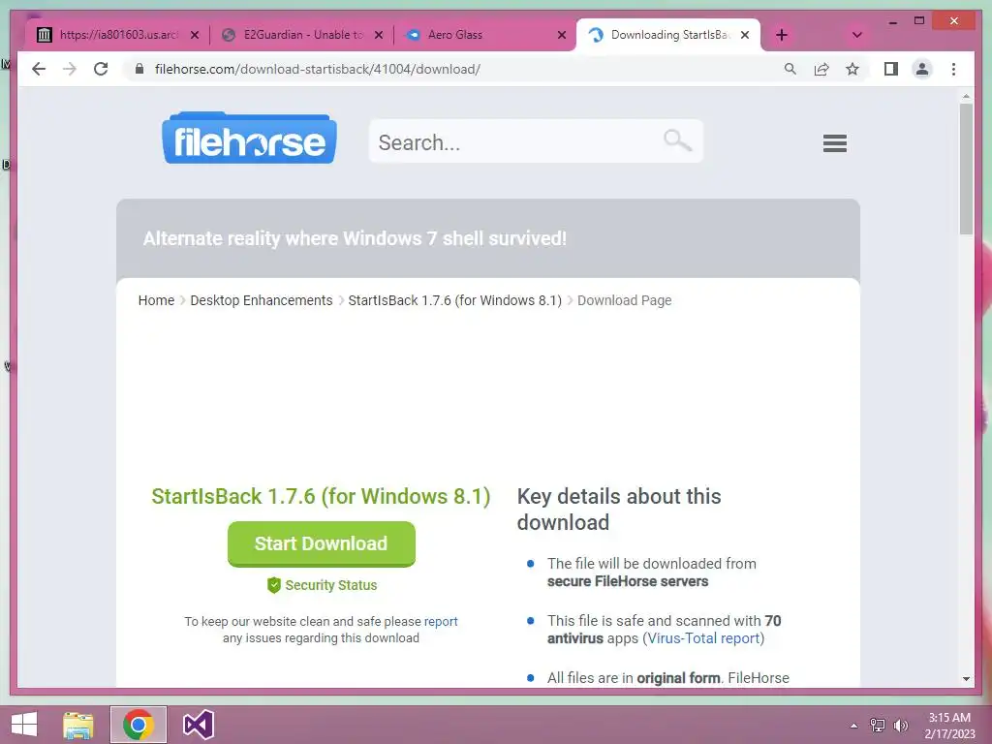Open the address bar zoom/search icon

(790, 69)
